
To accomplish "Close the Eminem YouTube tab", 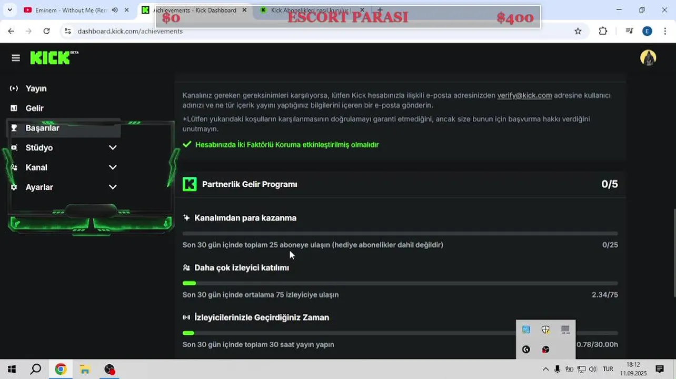I will click(126, 10).
